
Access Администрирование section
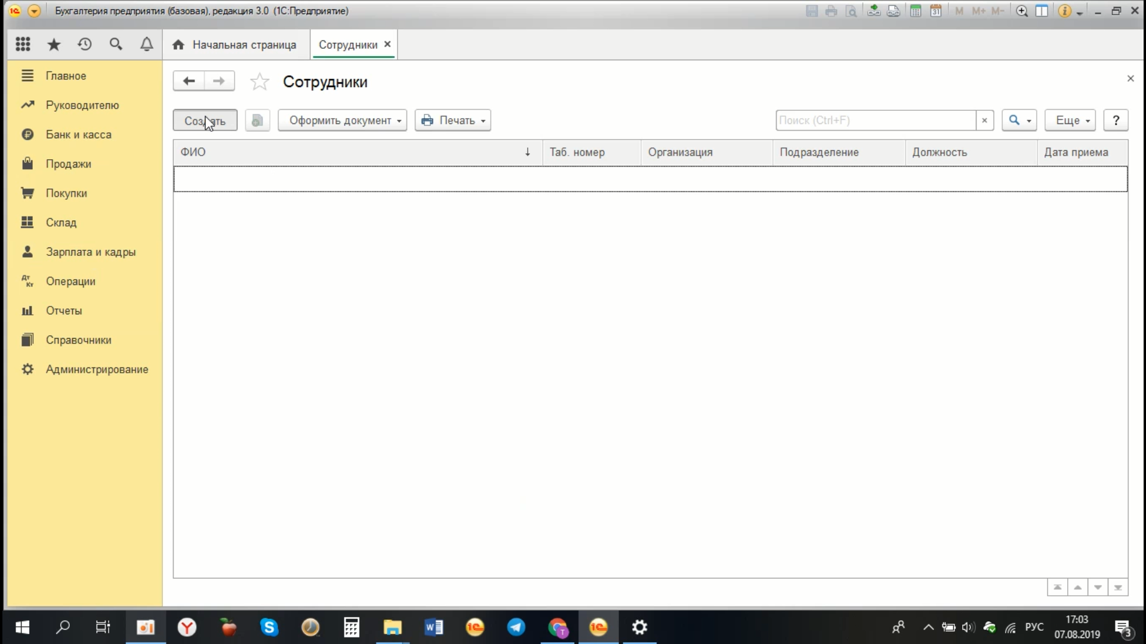(x=97, y=370)
